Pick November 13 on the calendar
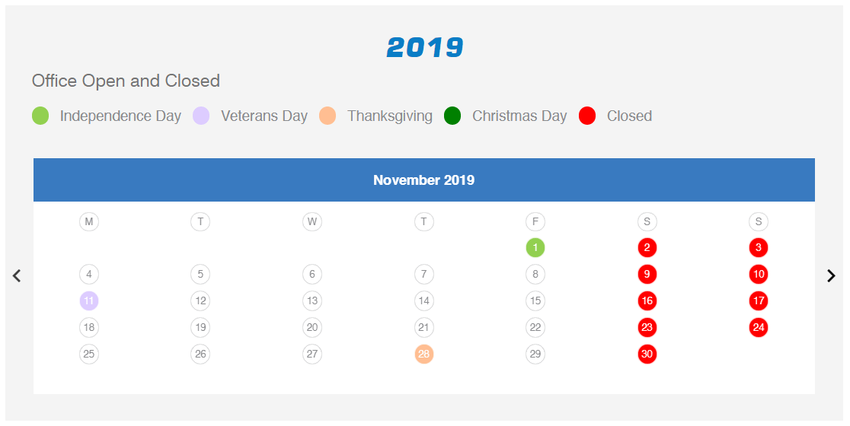 tap(312, 301)
